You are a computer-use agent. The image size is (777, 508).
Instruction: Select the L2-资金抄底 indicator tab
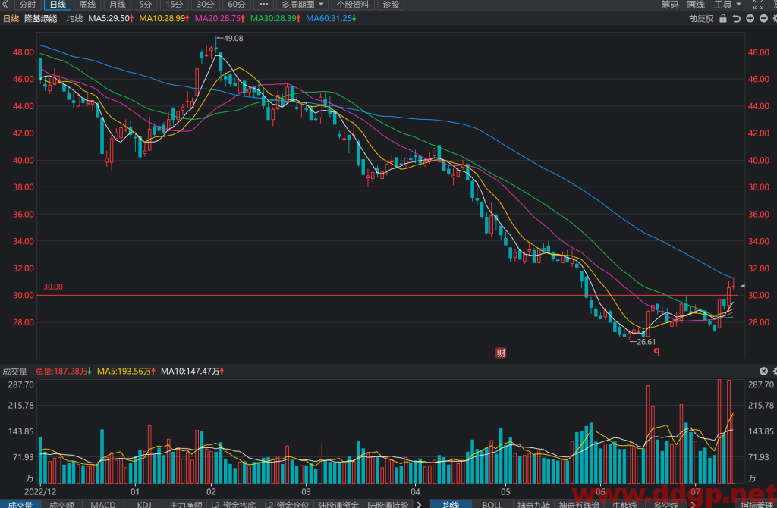[234, 504]
